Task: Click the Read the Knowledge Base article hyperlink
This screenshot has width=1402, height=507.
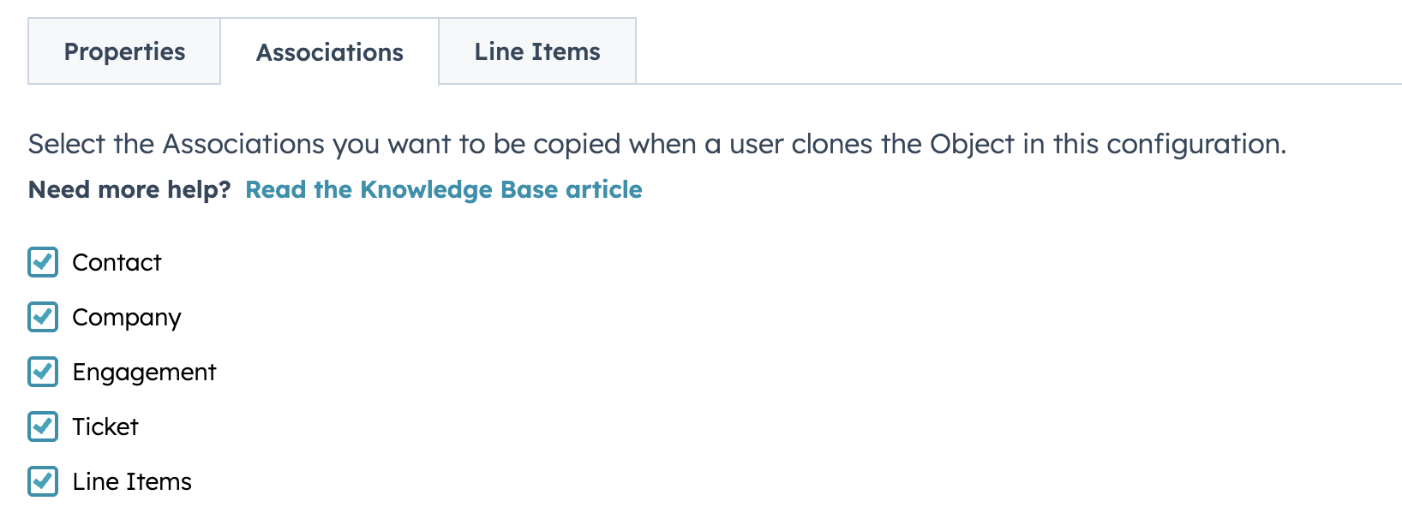Action: [444, 189]
